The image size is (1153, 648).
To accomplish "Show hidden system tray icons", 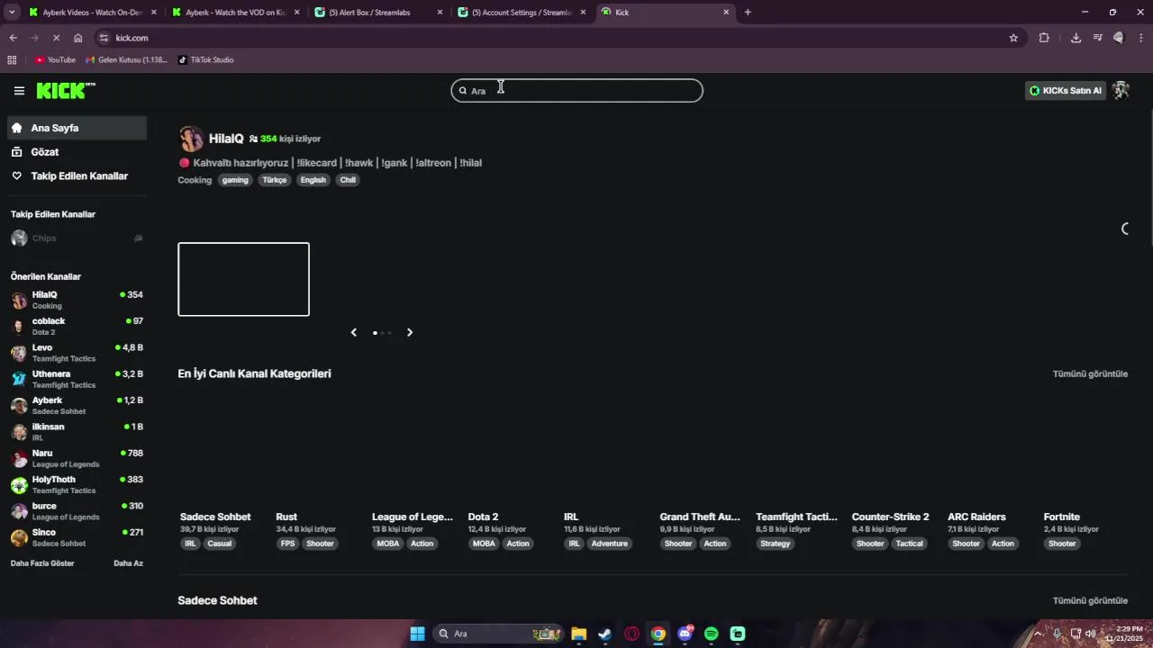I will click(x=1039, y=634).
